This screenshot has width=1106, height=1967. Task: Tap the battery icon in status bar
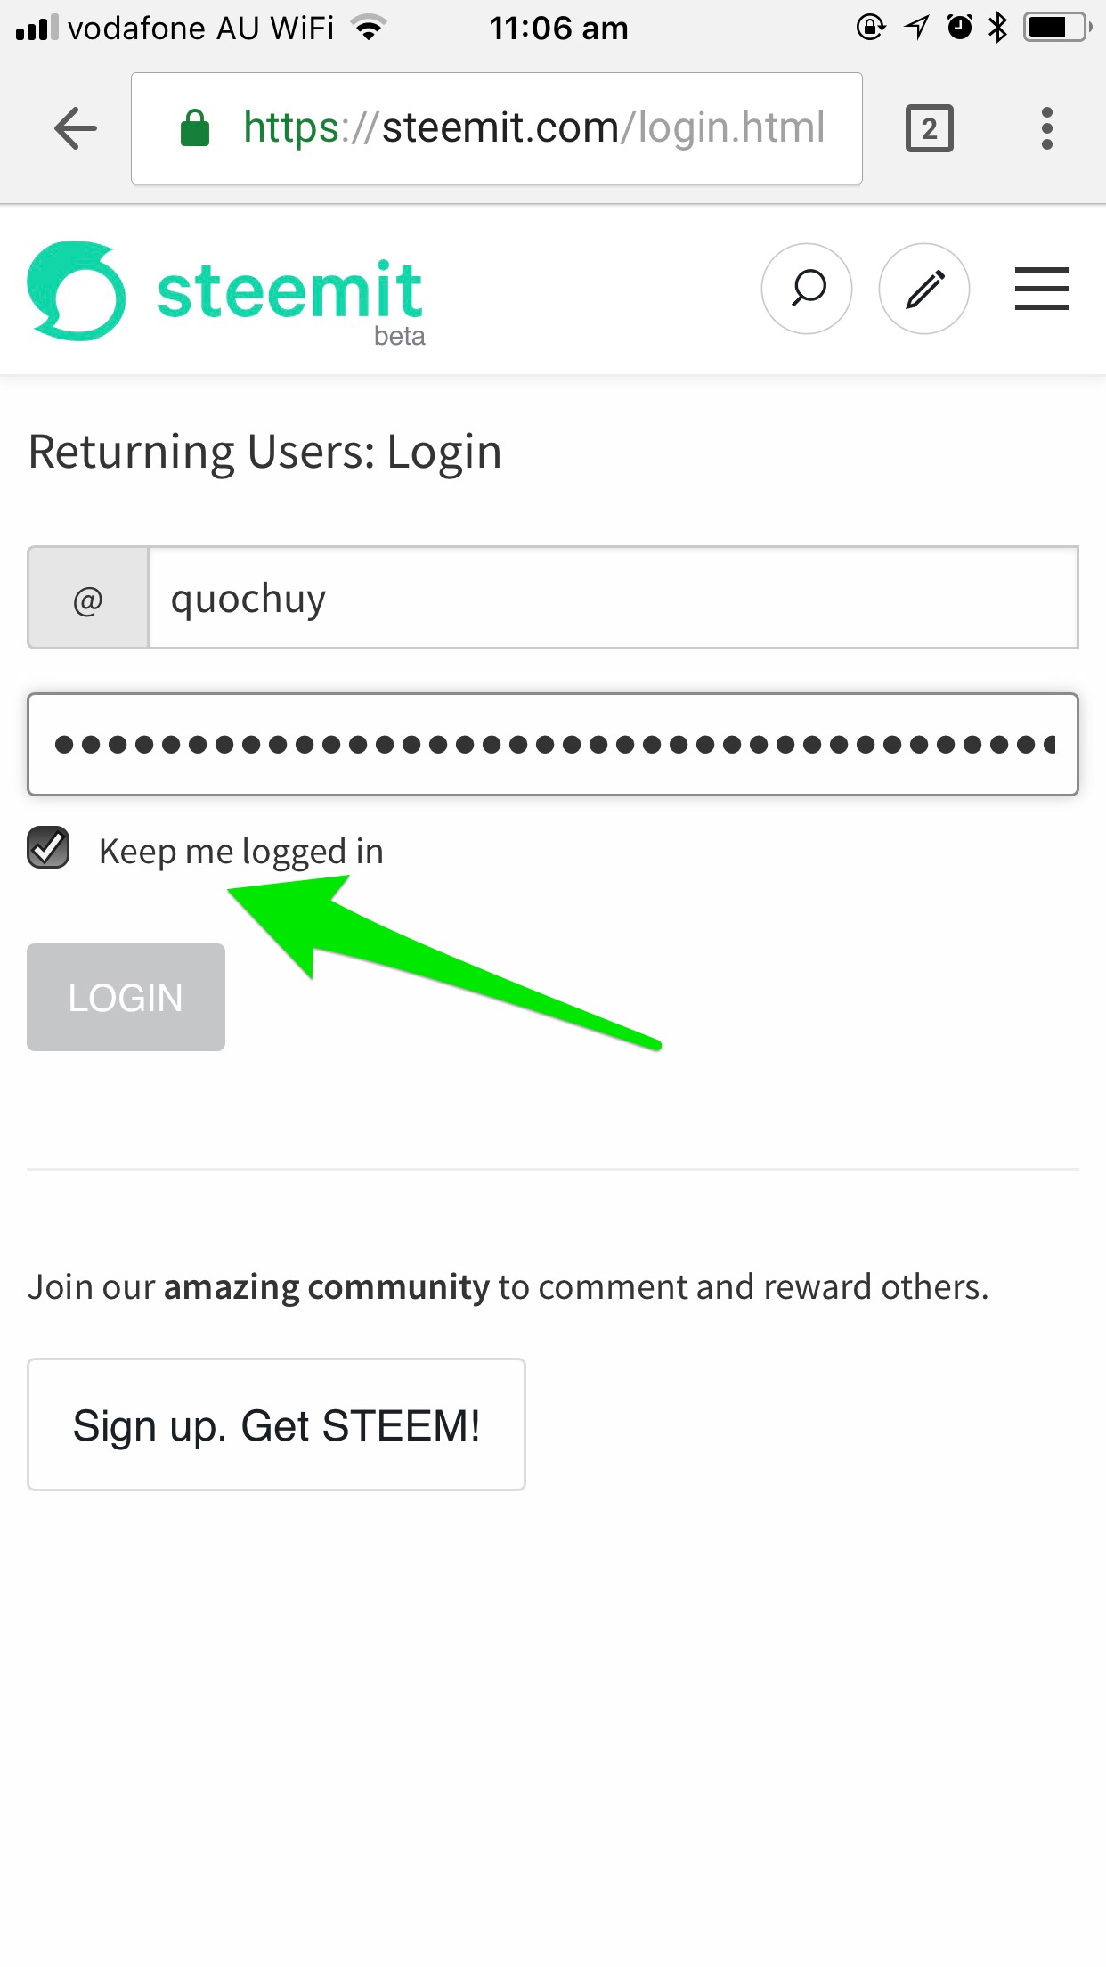coord(1056,28)
